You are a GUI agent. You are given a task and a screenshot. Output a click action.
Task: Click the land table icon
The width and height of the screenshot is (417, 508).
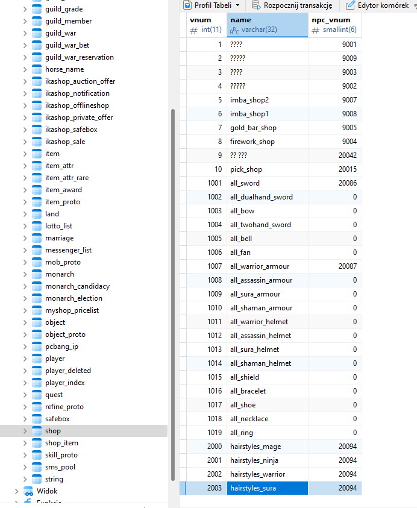(37, 214)
